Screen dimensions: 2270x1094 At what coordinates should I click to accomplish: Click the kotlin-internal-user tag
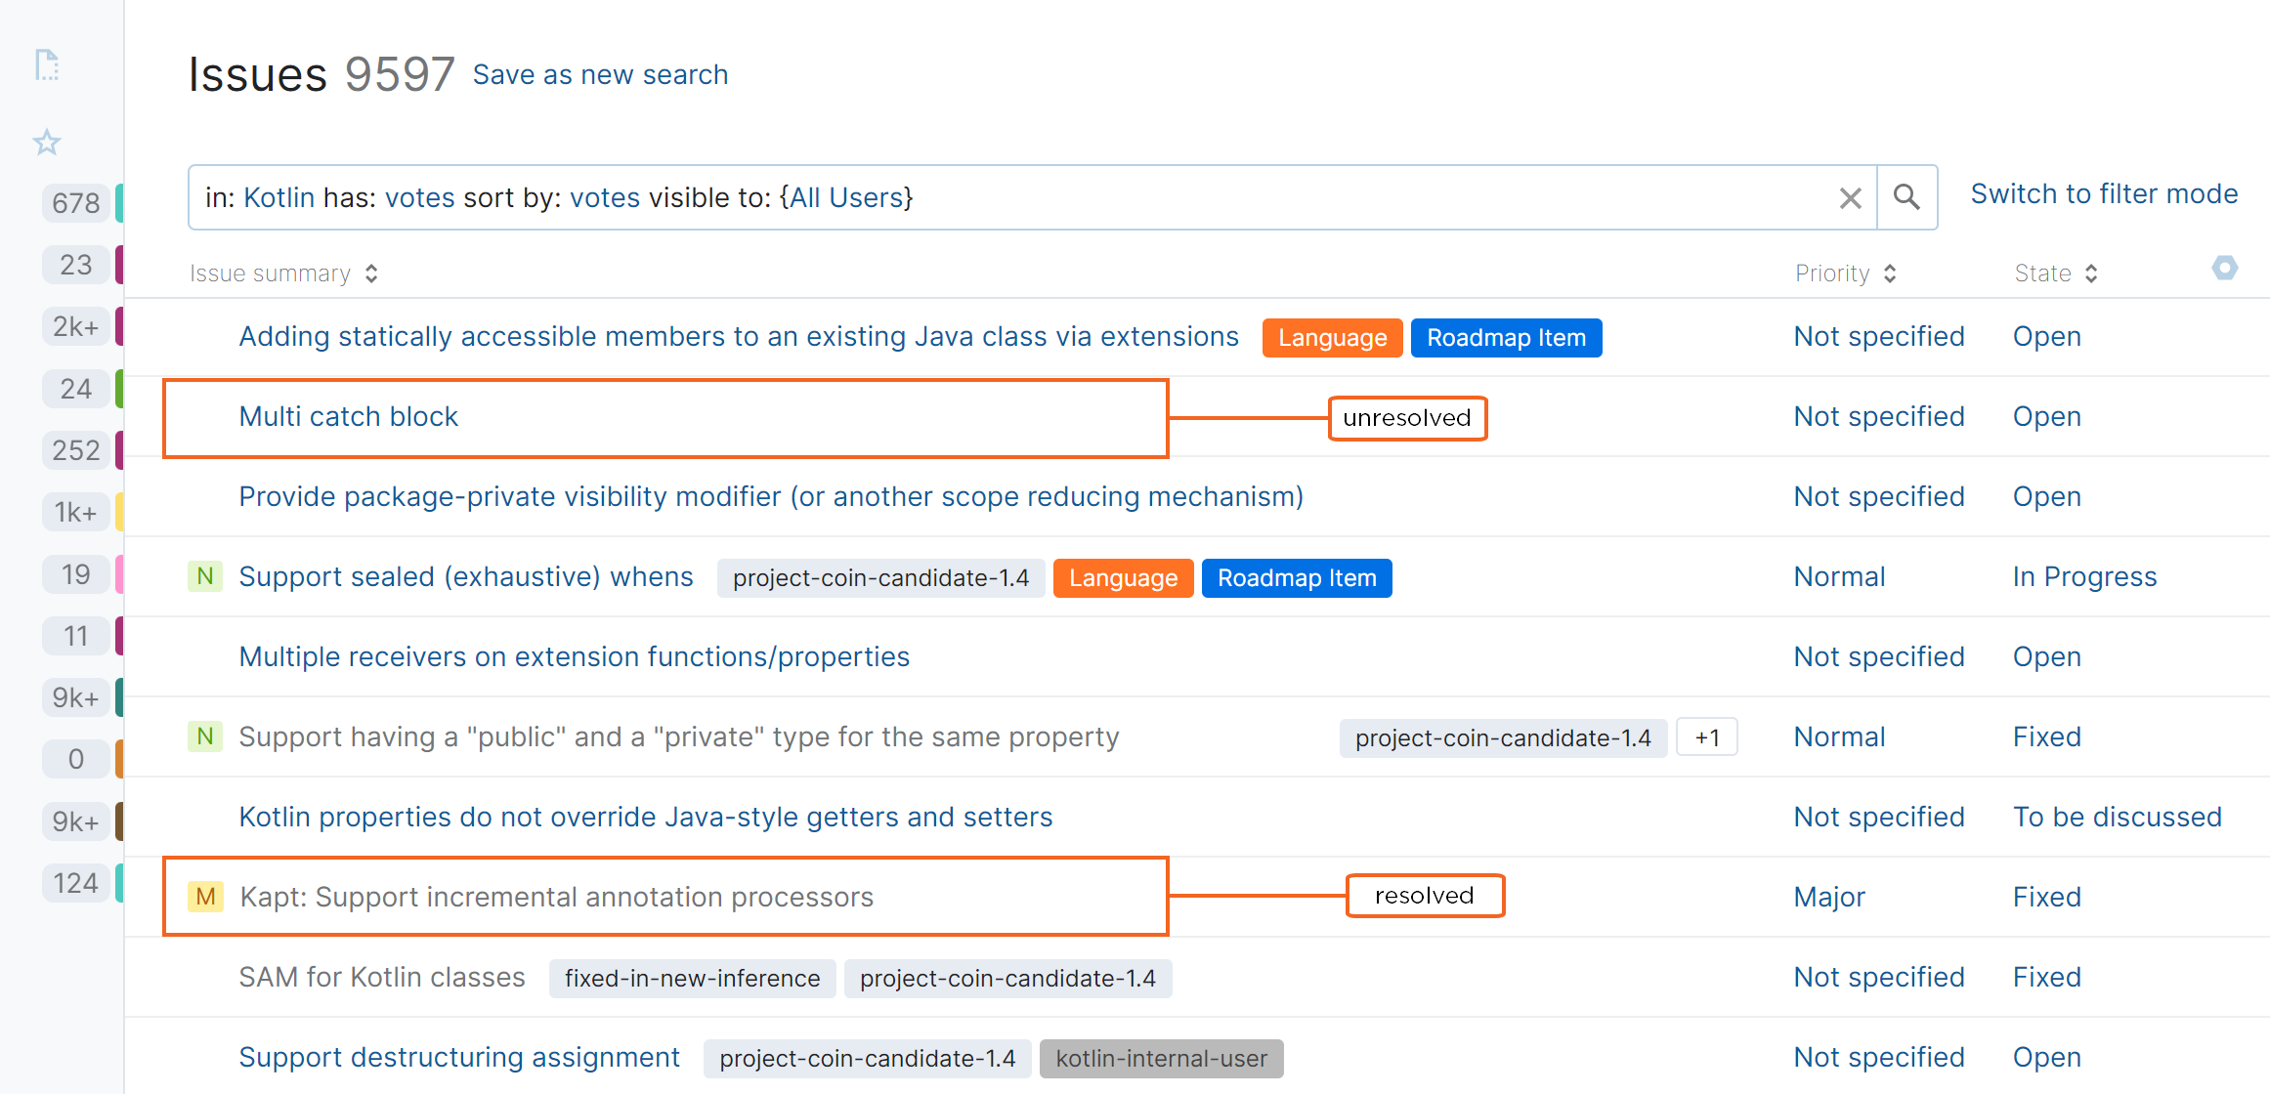coord(1161,1059)
